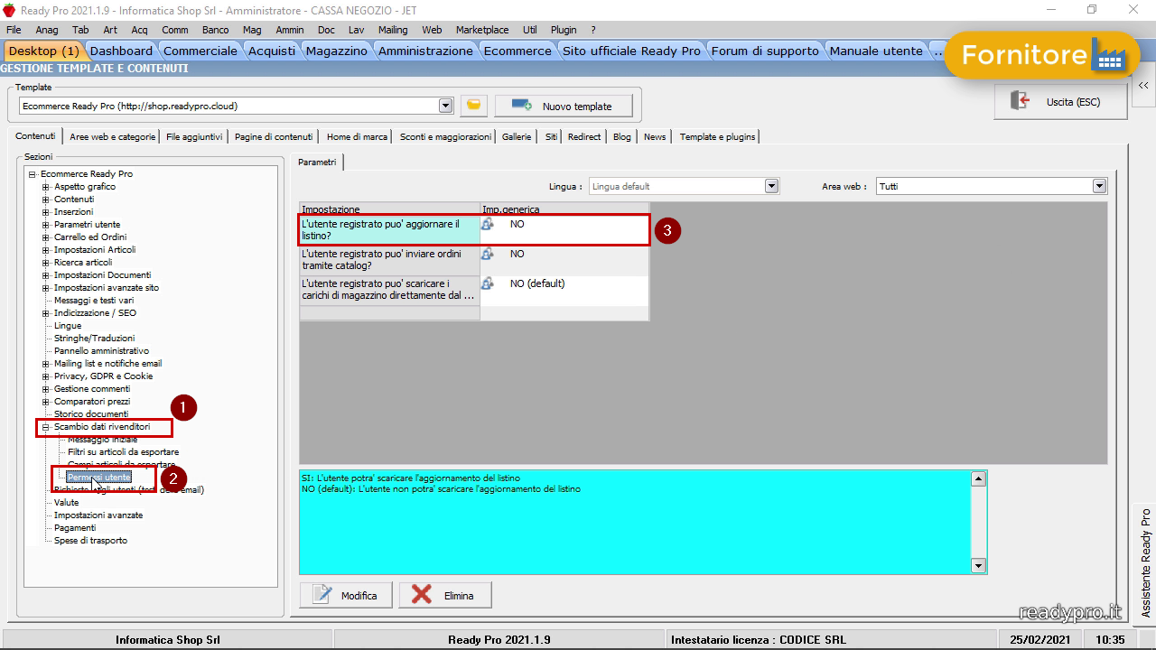Select Filtri su articoli da esportare
1156x650 pixels.
[x=123, y=452]
